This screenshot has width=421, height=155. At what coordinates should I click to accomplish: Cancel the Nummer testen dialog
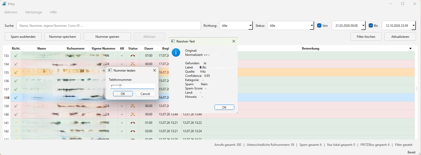tap(145, 94)
